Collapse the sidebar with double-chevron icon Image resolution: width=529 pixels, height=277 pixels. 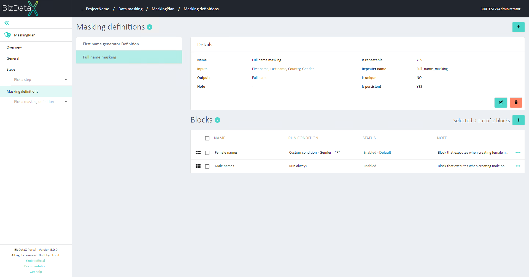tap(7, 23)
